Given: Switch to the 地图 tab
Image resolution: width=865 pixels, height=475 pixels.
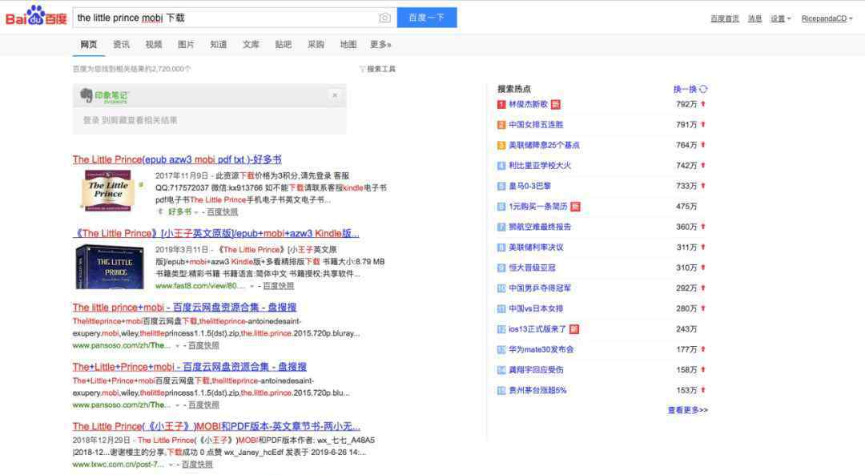Looking at the screenshot, I should point(348,45).
